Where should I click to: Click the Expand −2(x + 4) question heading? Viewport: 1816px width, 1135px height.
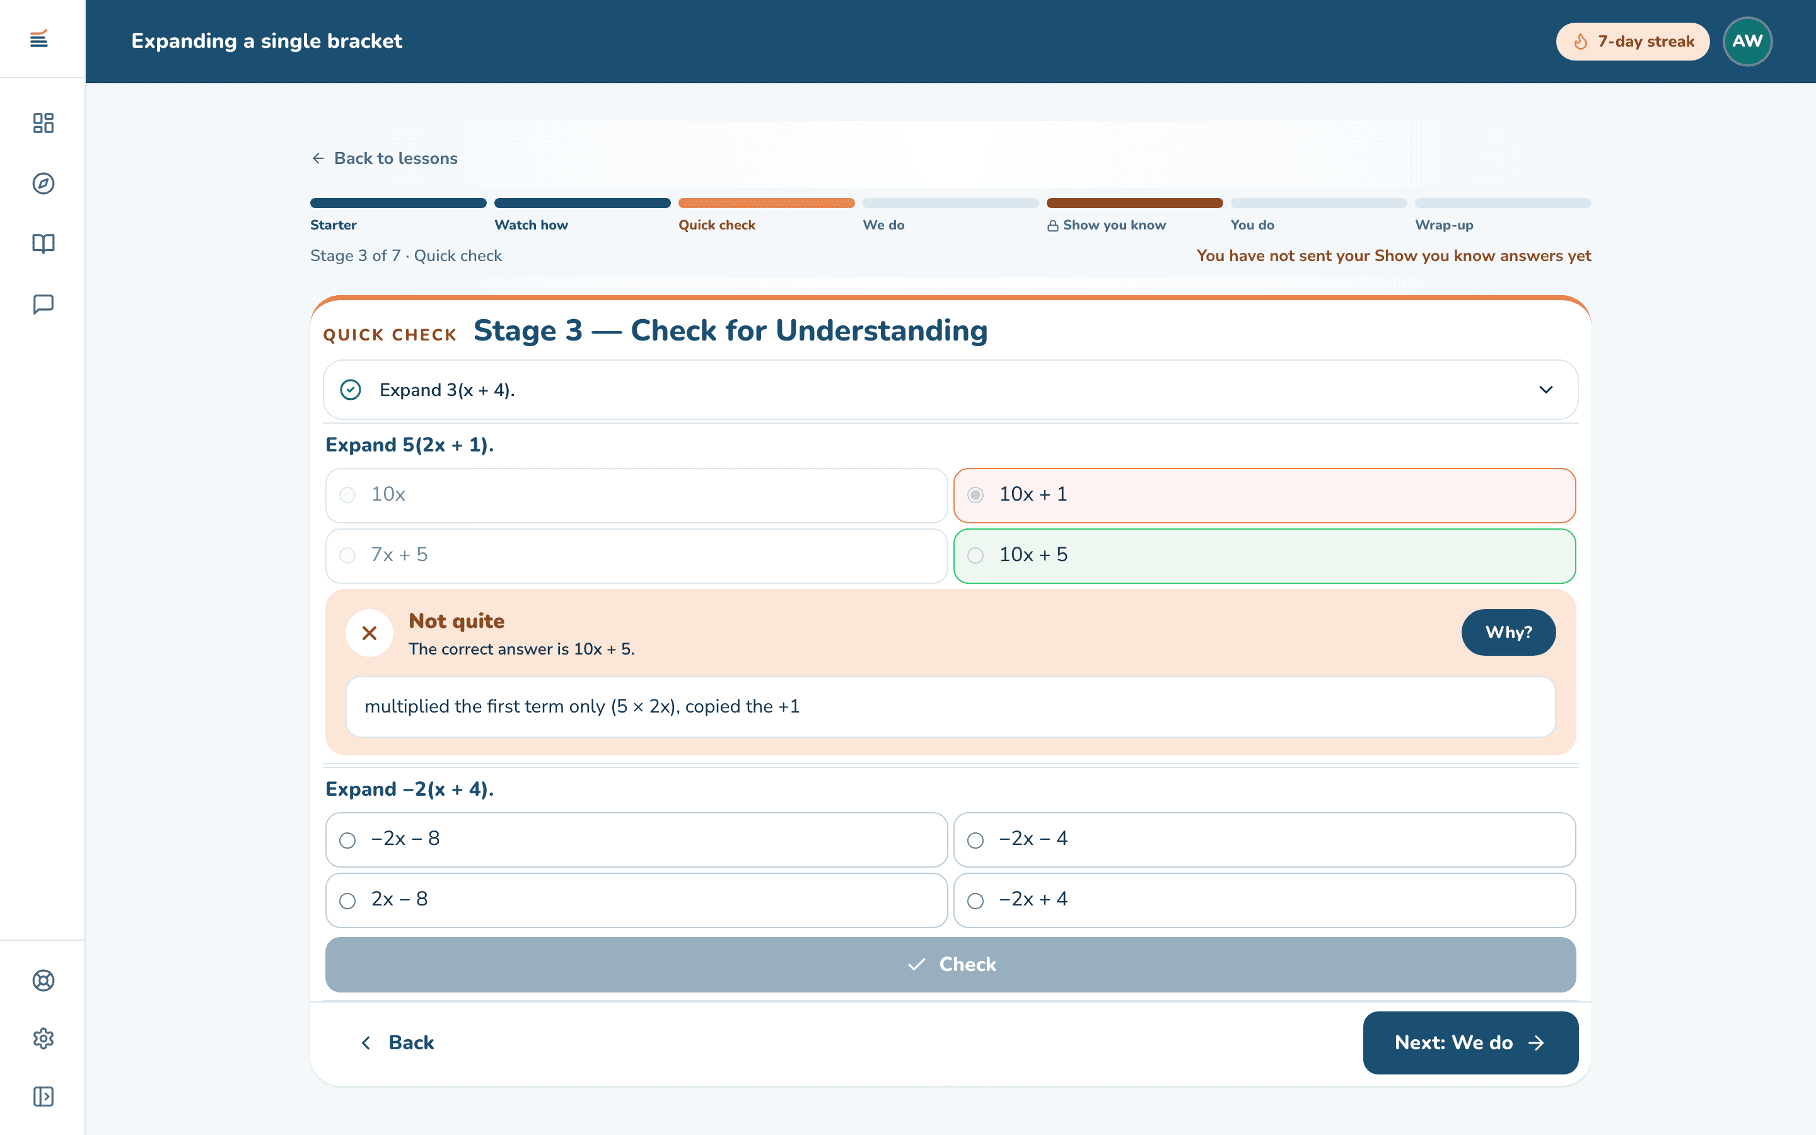410,789
